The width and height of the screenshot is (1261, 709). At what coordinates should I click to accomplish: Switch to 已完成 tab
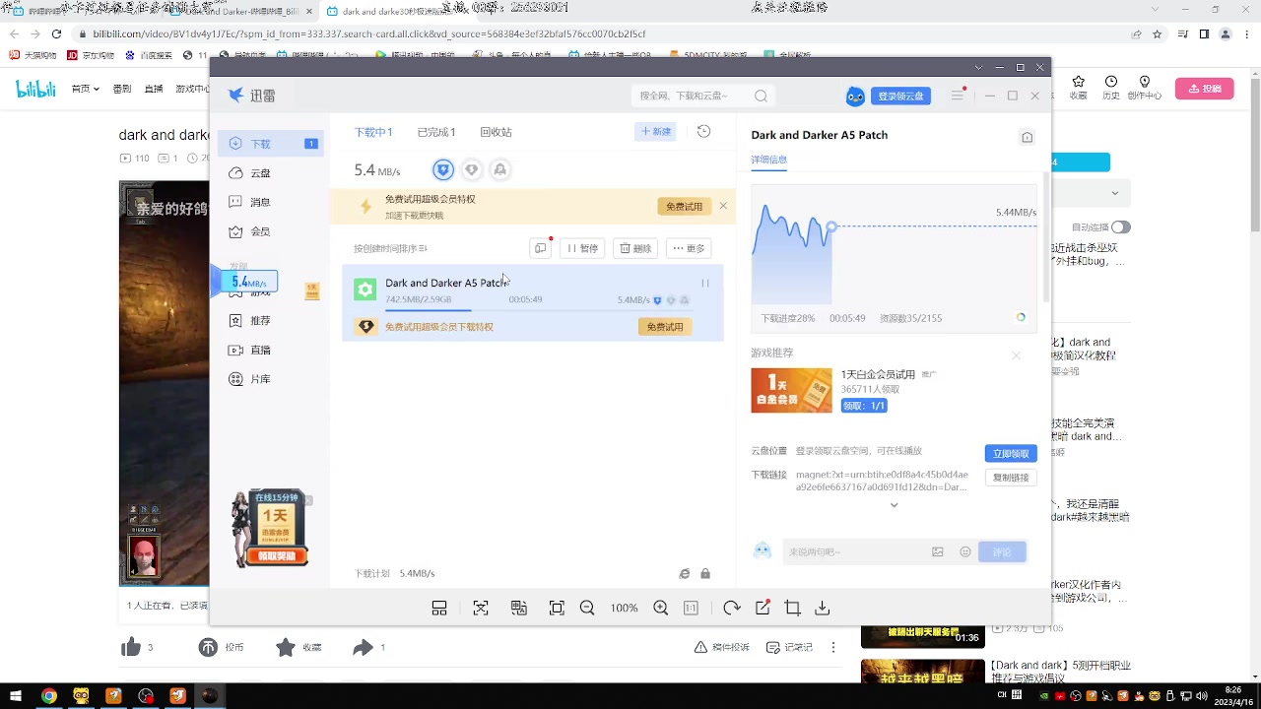(x=436, y=132)
